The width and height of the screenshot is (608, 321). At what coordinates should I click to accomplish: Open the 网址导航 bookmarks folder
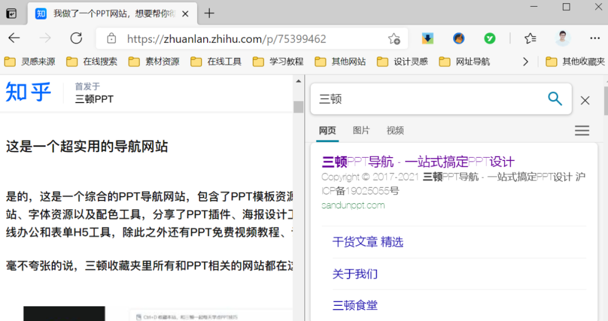[464, 61]
